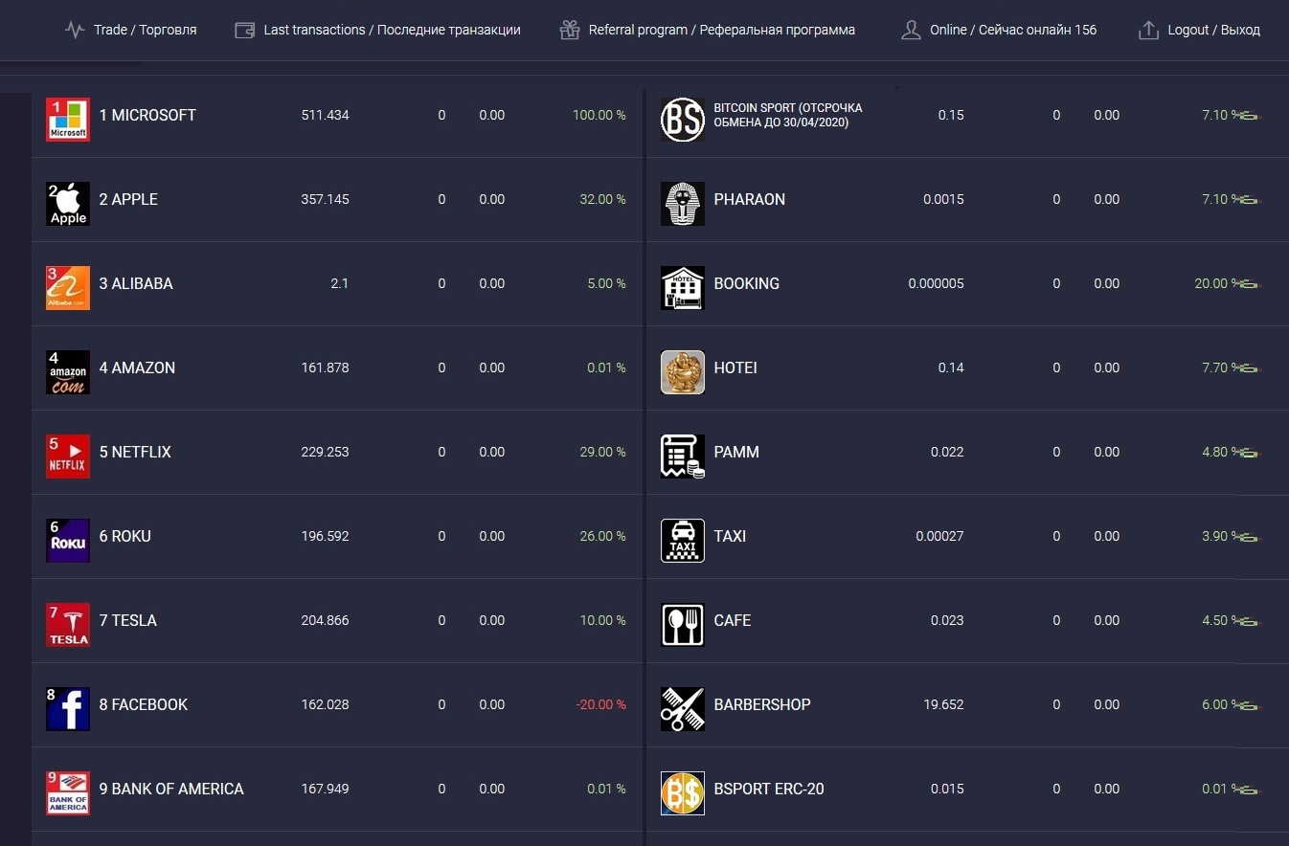Image resolution: width=1289 pixels, height=846 pixels.
Task: Click the Netflix logo icon
Action: pos(68,456)
